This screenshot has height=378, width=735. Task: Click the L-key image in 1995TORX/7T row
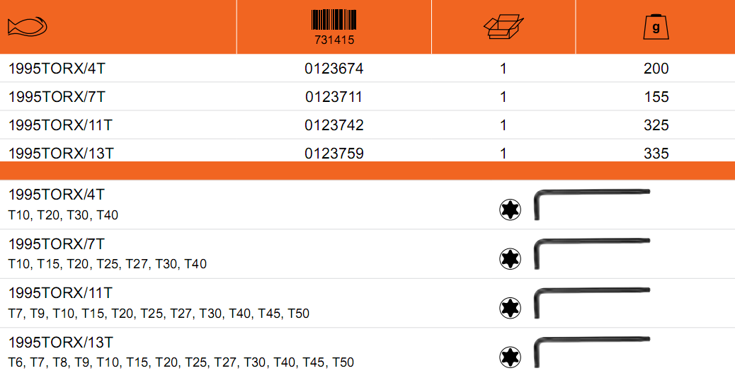[591, 253]
